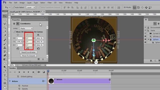Reset scale values with undo arrow

pyautogui.click(x=38, y=49)
